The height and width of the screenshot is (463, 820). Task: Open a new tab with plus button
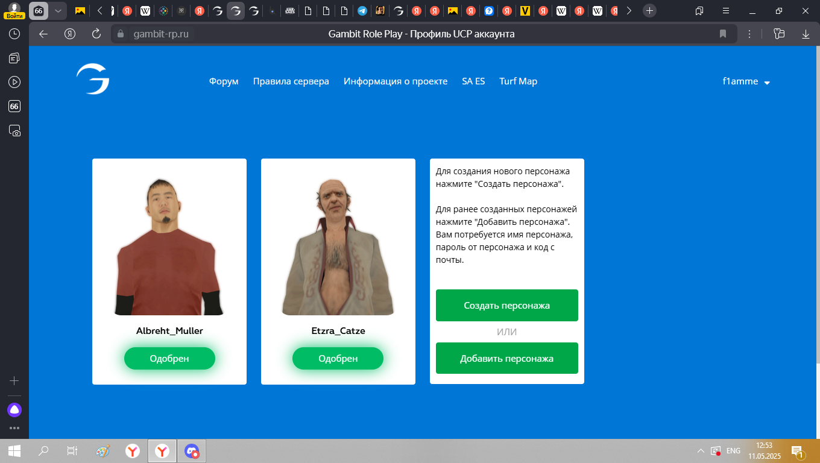(649, 11)
